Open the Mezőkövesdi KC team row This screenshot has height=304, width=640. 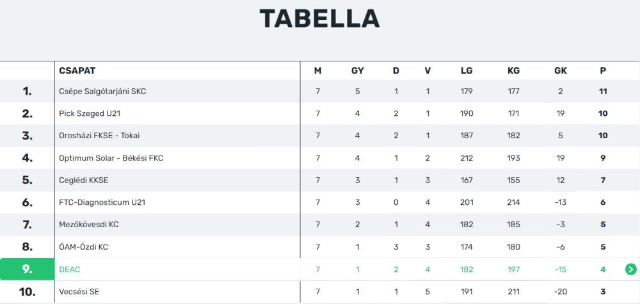click(x=88, y=225)
